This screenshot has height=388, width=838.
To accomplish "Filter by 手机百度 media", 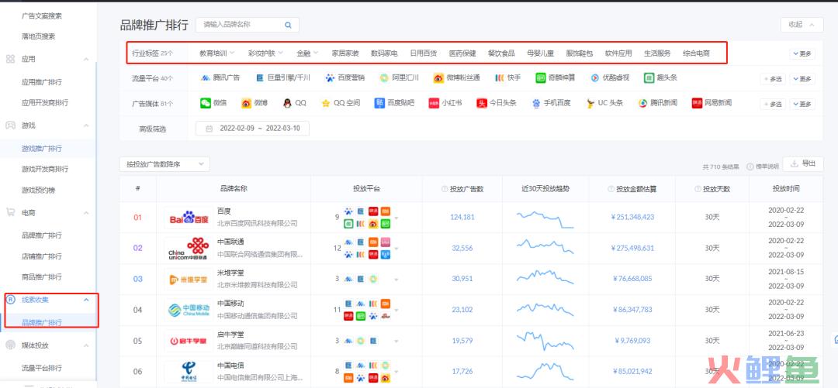I will (x=550, y=103).
